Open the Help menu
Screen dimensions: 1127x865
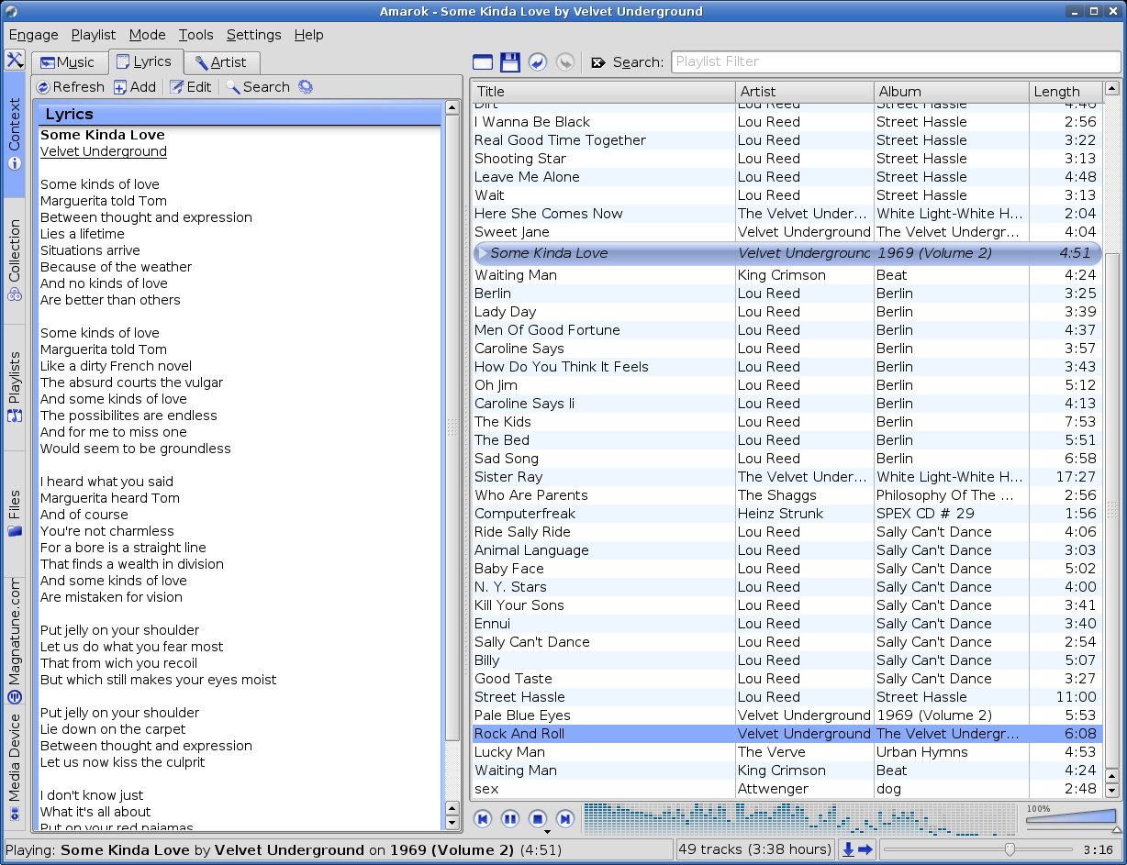pyautogui.click(x=309, y=35)
